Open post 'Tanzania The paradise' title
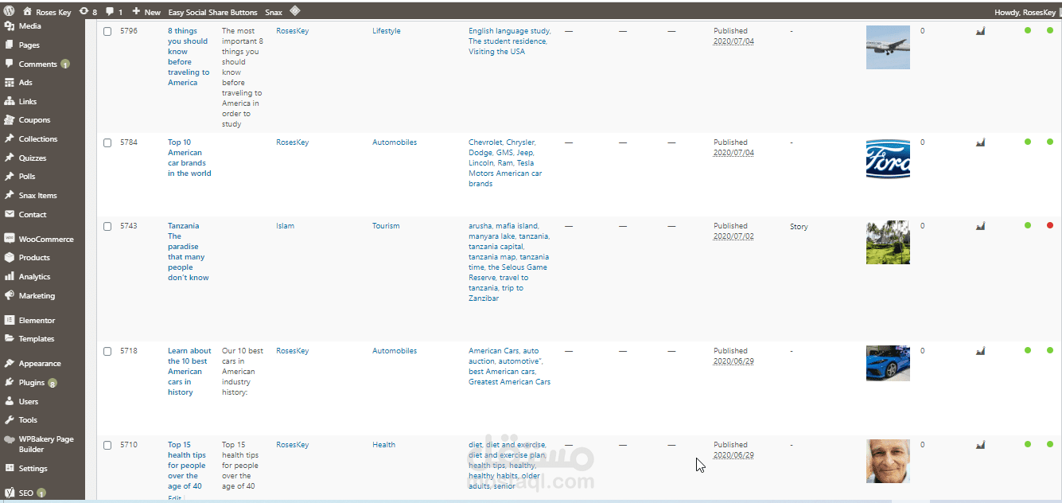This screenshot has width=1062, height=503. coord(188,251)
